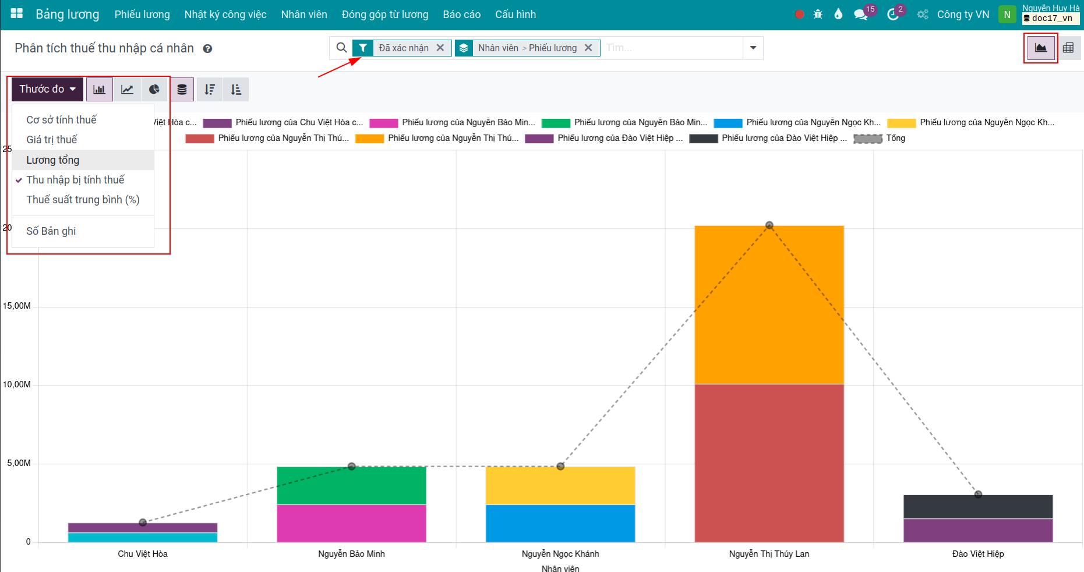Focus the search input field
Viewport: 1084px width, 572px height.
tap(670, 48)
